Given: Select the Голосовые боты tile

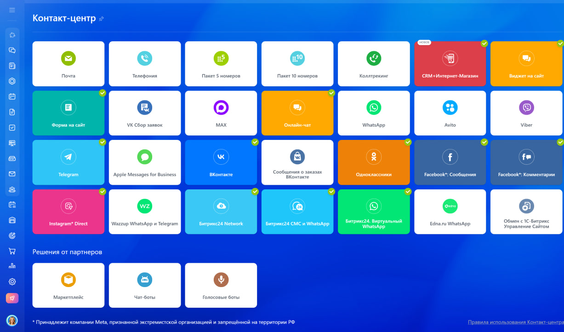Looking at the screenshot, I should click(x=221, y=285).
